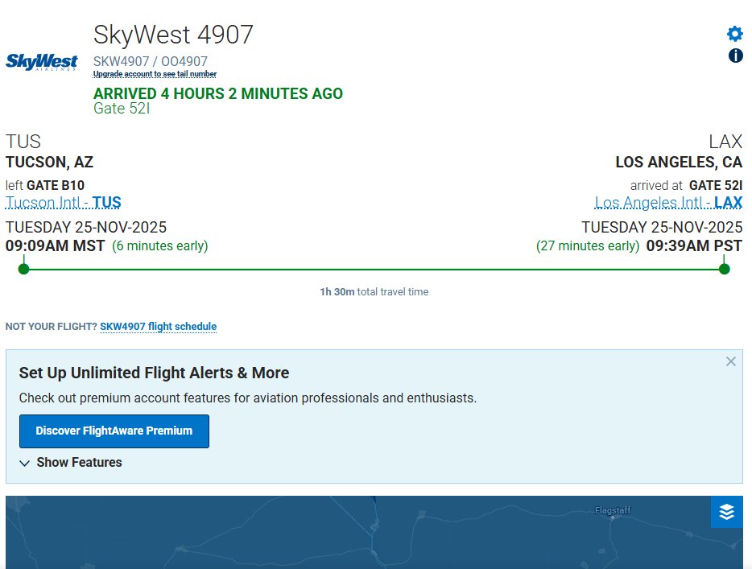Viewport: 752px width, 569px height.
Task: Click 1h 30m total travel time
Action: pyautogui.click(x=374, y=292)
